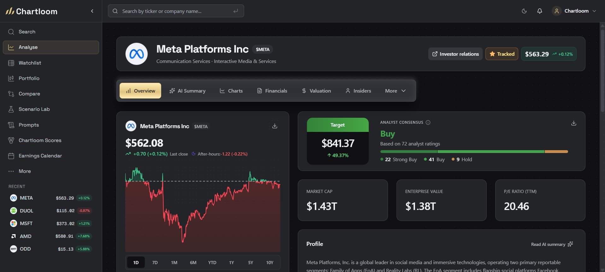Open the notifications bell
605x272 pixels.
[539, 11]
